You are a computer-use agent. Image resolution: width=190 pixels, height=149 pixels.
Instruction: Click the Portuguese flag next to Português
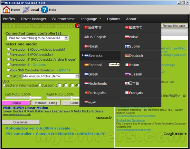click(86, 93)
